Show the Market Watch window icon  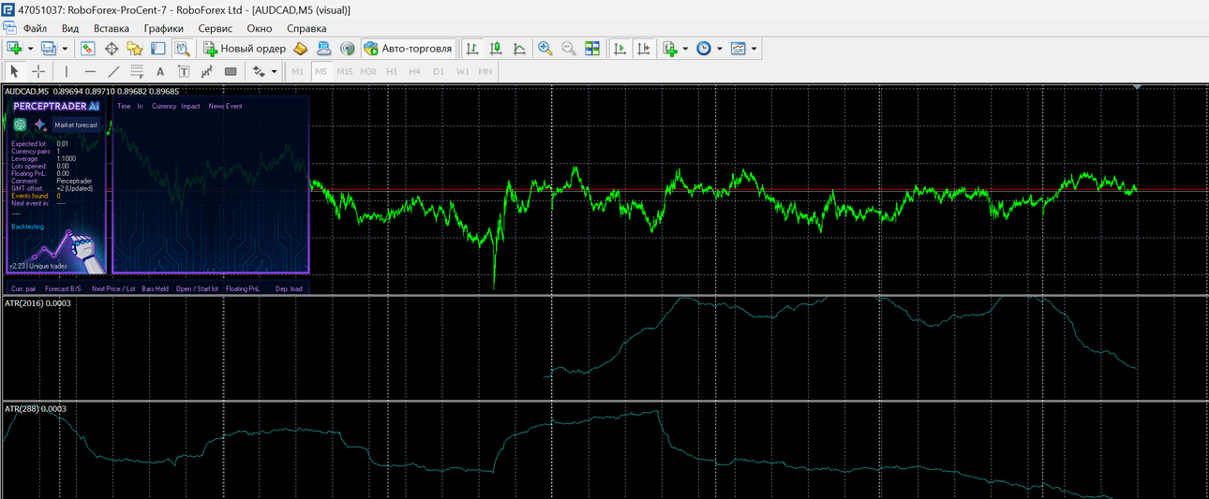pyautogui.click(x=88, y=48)
